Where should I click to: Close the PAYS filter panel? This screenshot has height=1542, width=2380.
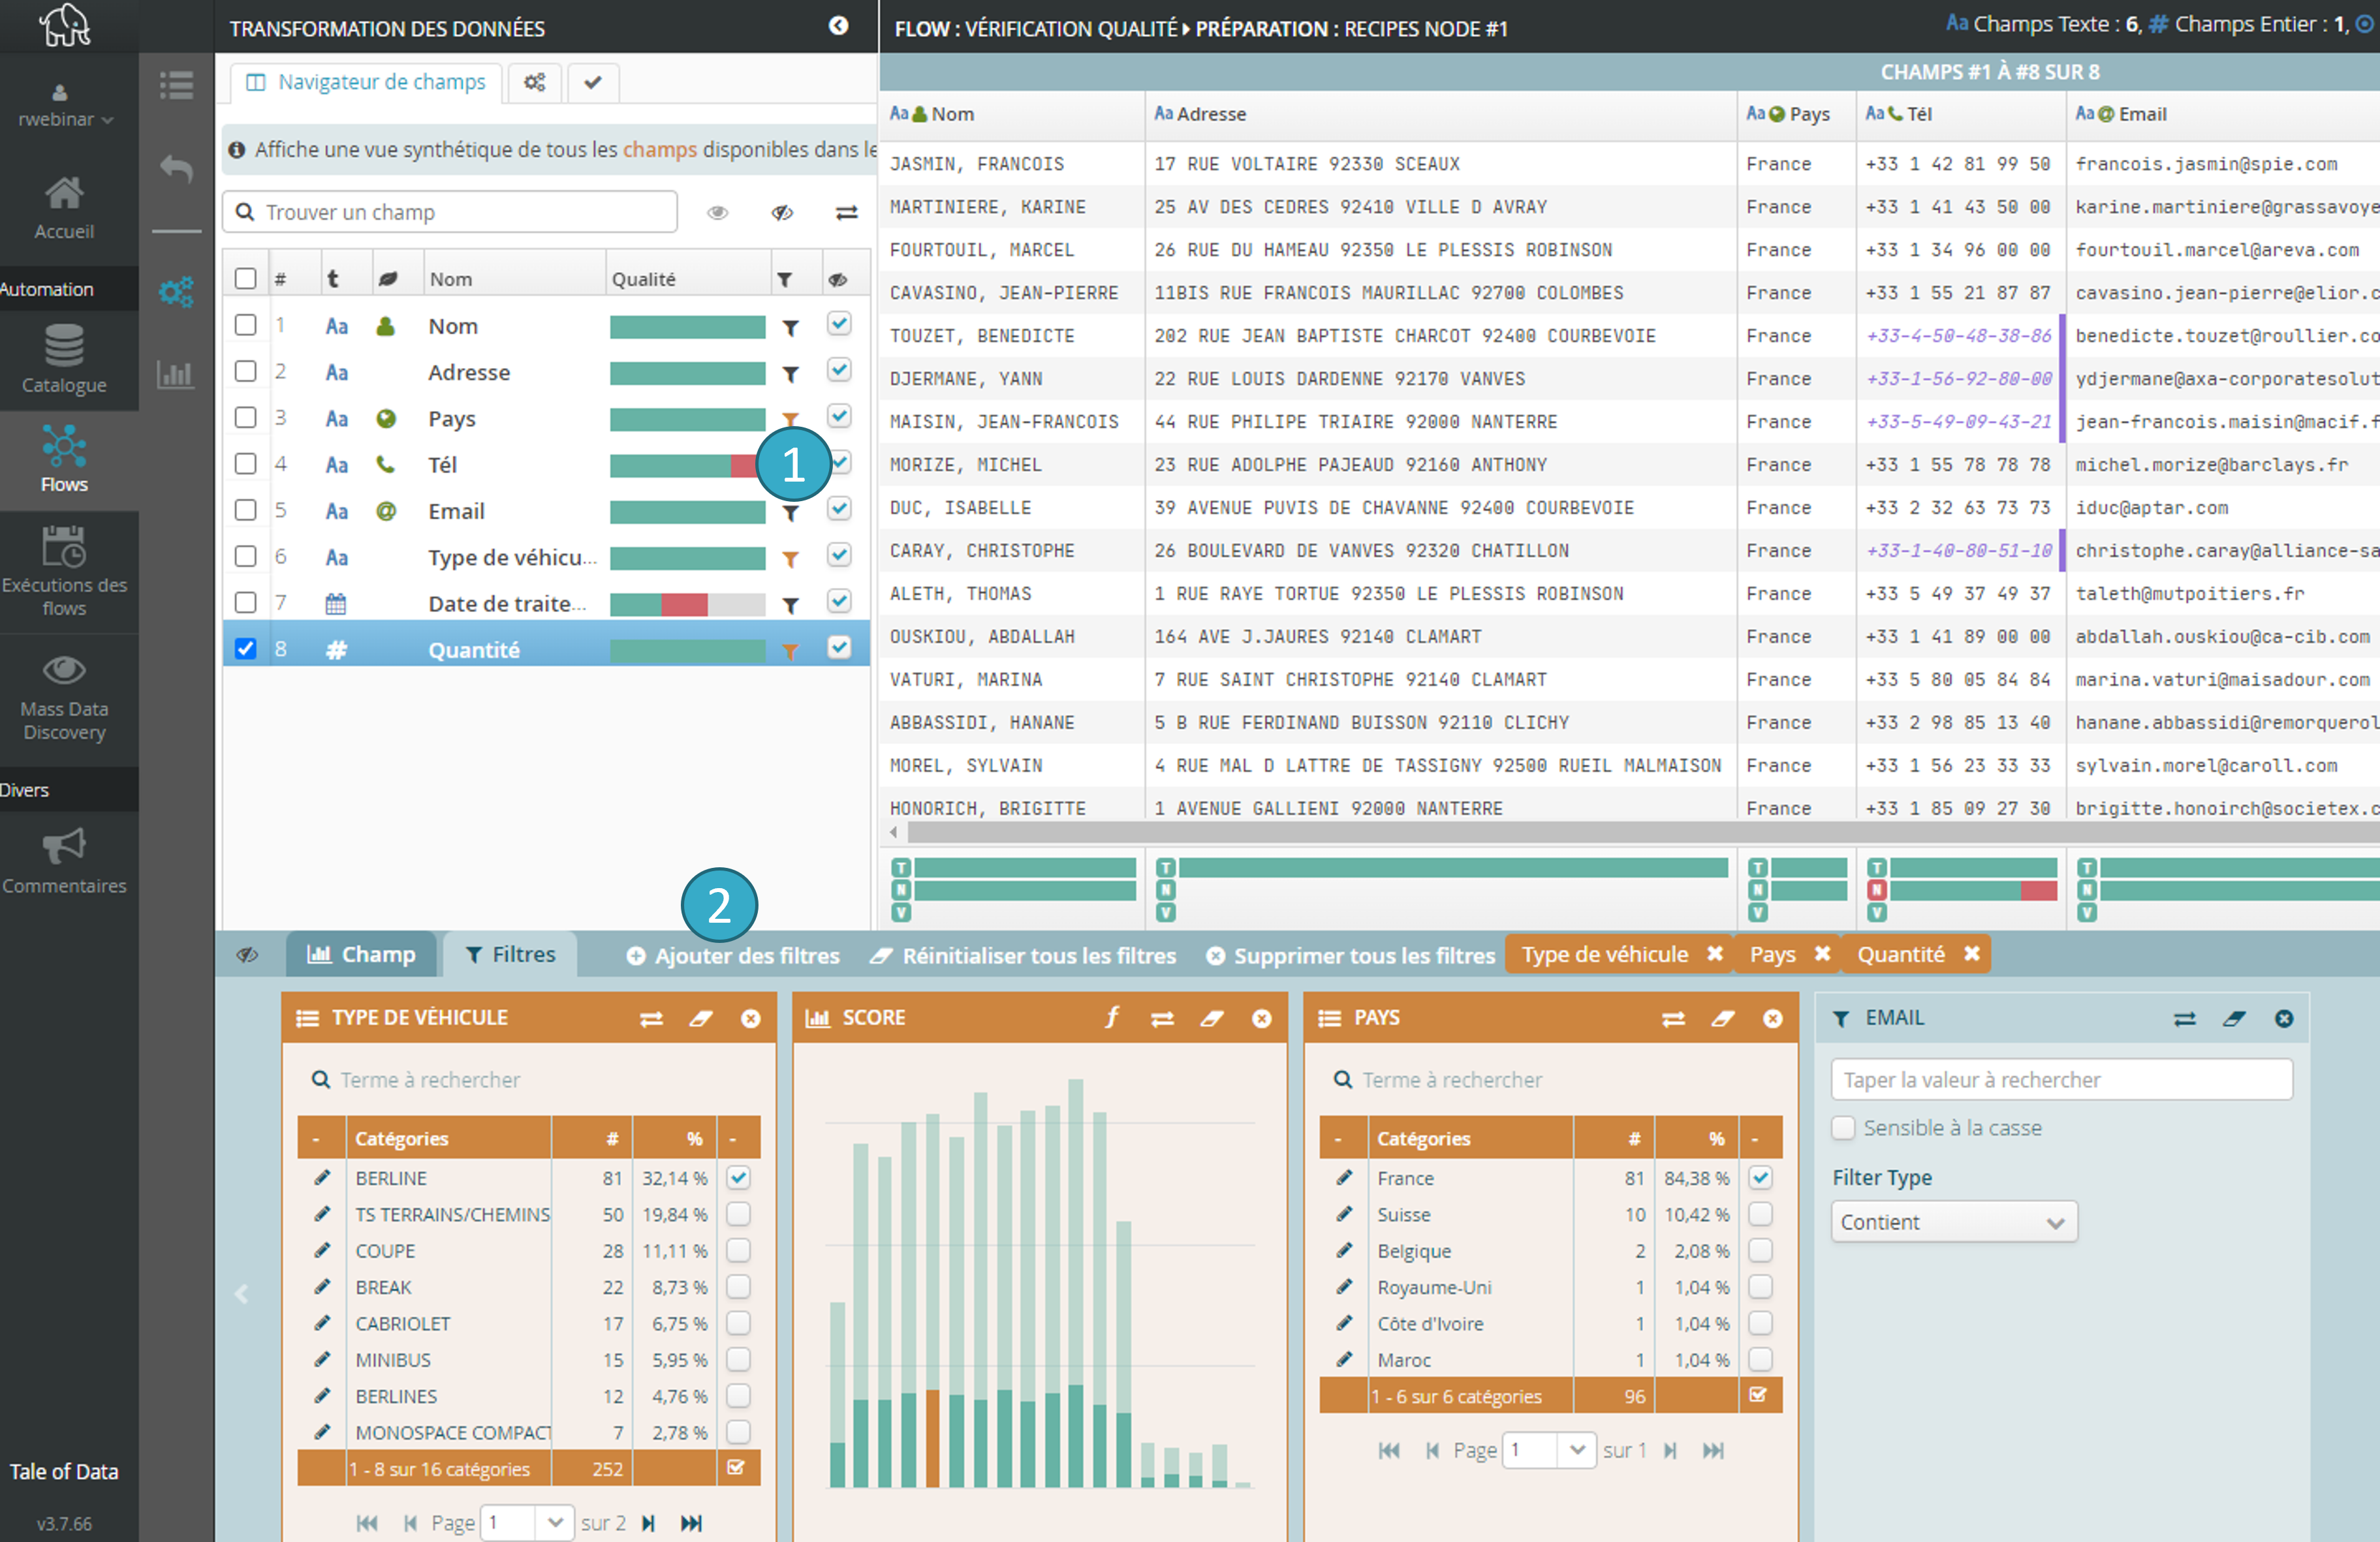click(1773, 1018)
